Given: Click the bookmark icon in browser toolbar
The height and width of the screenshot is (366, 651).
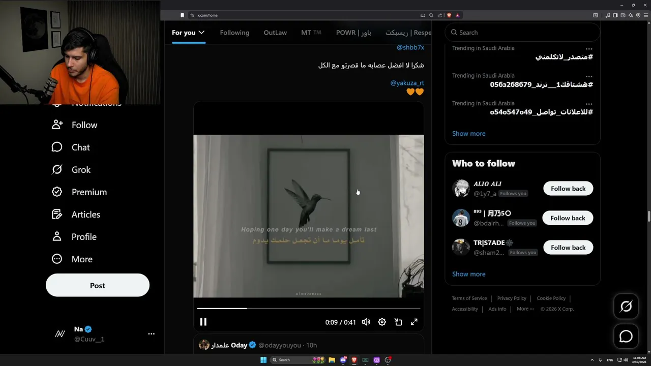Looking at the screenshot, I should (182, 15).
